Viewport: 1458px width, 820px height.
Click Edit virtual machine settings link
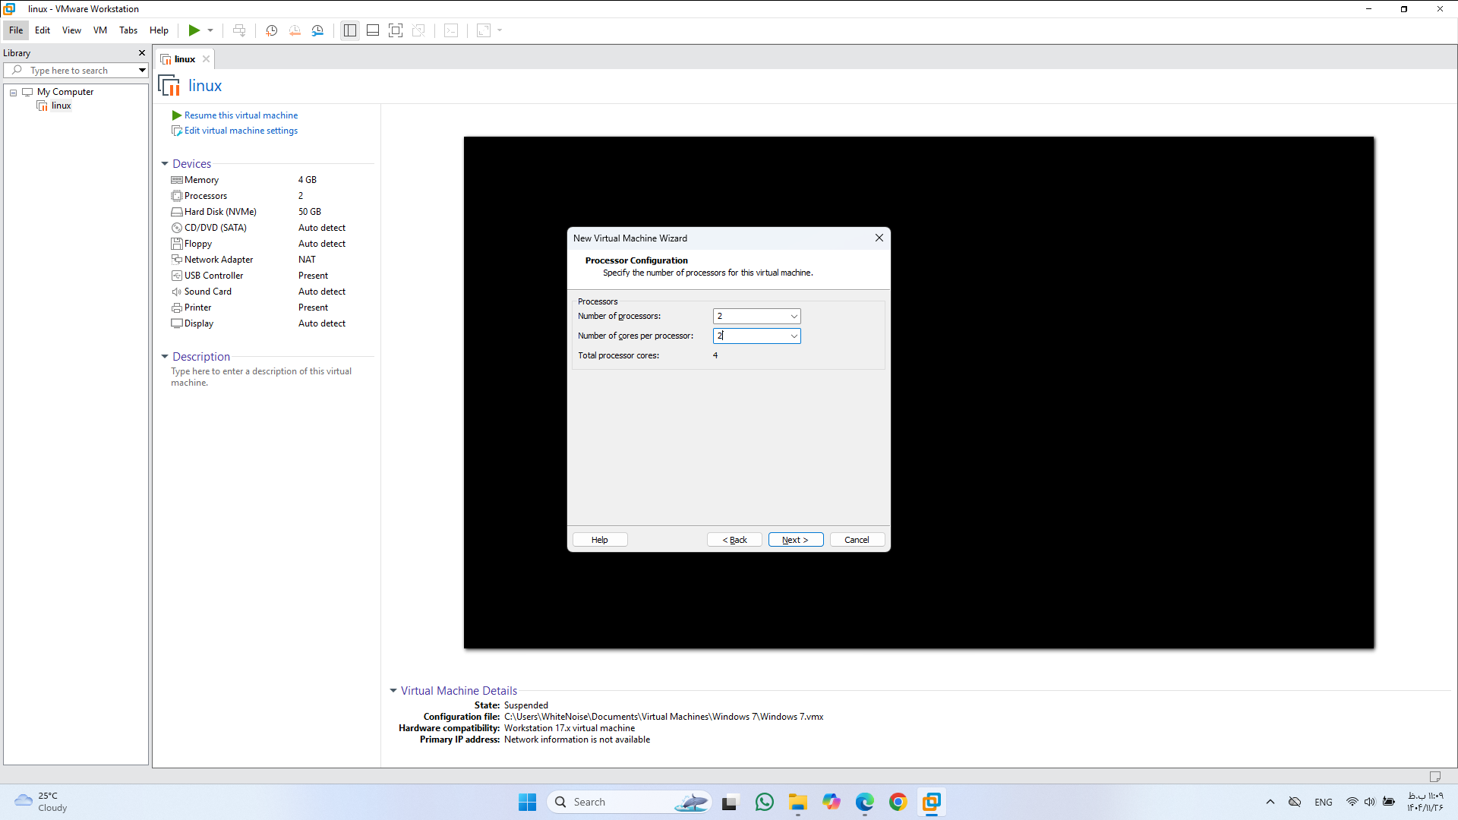point(241,131)
